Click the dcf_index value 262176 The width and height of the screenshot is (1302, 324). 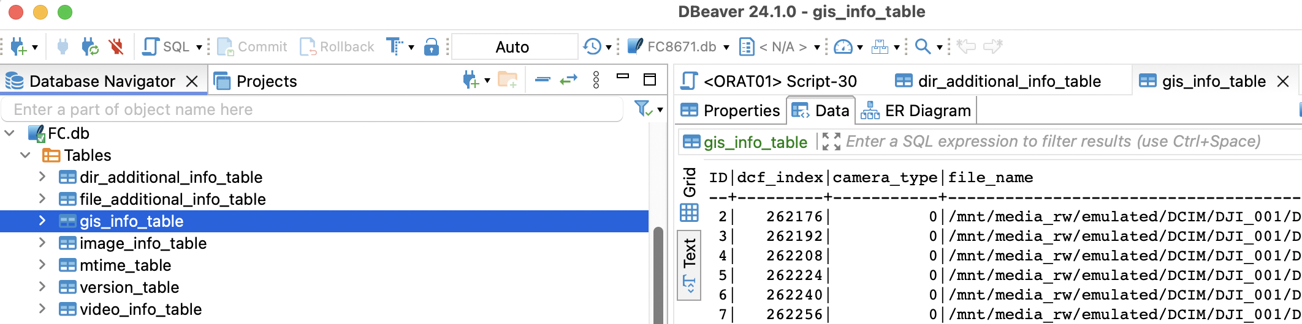point(794,216)
